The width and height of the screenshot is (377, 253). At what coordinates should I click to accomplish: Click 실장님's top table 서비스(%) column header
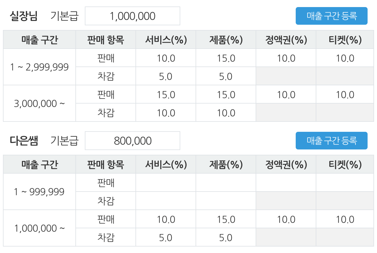(166, 40)
